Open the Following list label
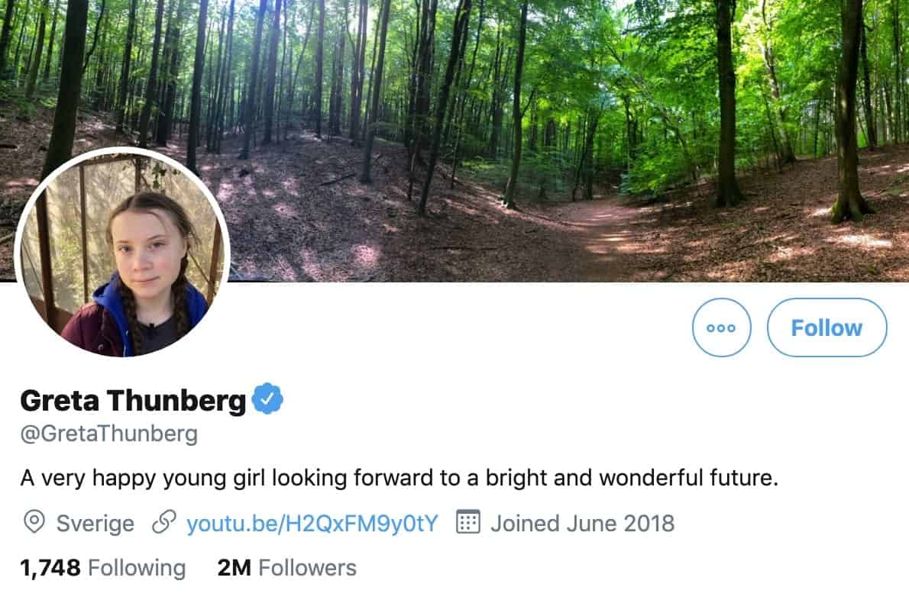The image size is (909, 597). (137, 568)
